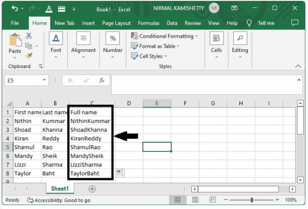The image size is (308, 209).
Task: Click the Undo arrow in title bar
Action: (x=15, y=8)
